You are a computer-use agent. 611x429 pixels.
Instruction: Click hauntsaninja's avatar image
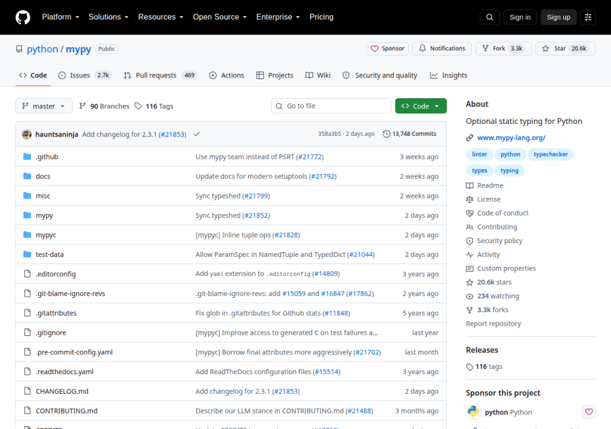26,134
